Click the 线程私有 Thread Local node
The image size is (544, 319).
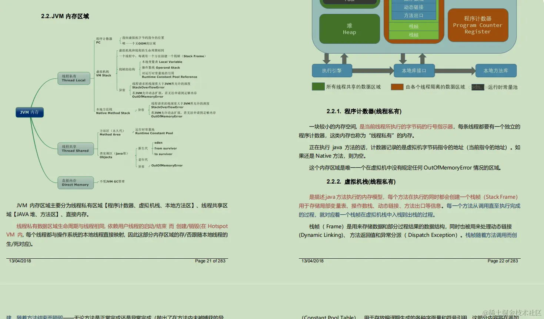point(74,78)
